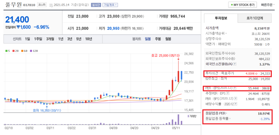This screenshot has width=279, height=135.
Task: Click the 18.97배 same-sector PER value
Action: coord(264,113)
